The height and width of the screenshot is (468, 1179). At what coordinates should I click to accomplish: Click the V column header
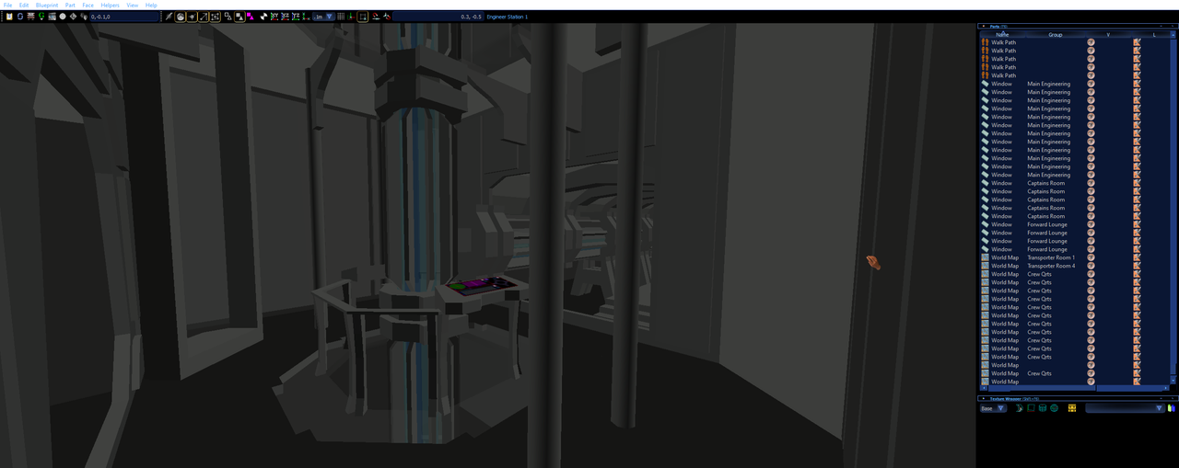1108,35
